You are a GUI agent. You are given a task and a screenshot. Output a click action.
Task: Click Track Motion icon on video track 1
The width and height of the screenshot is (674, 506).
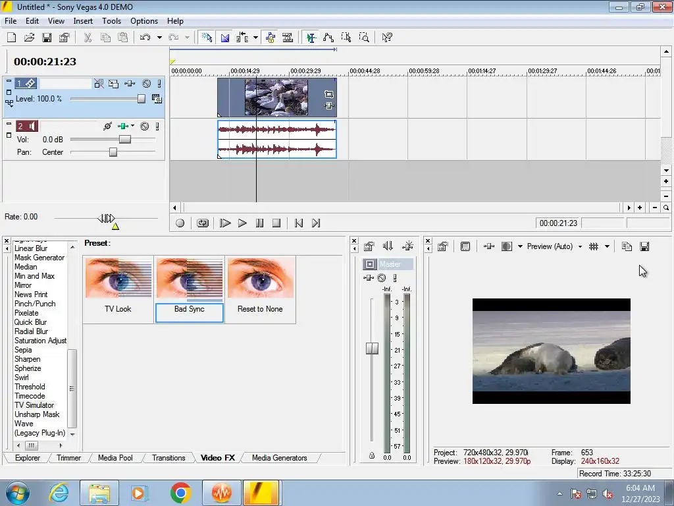point(113,84)
